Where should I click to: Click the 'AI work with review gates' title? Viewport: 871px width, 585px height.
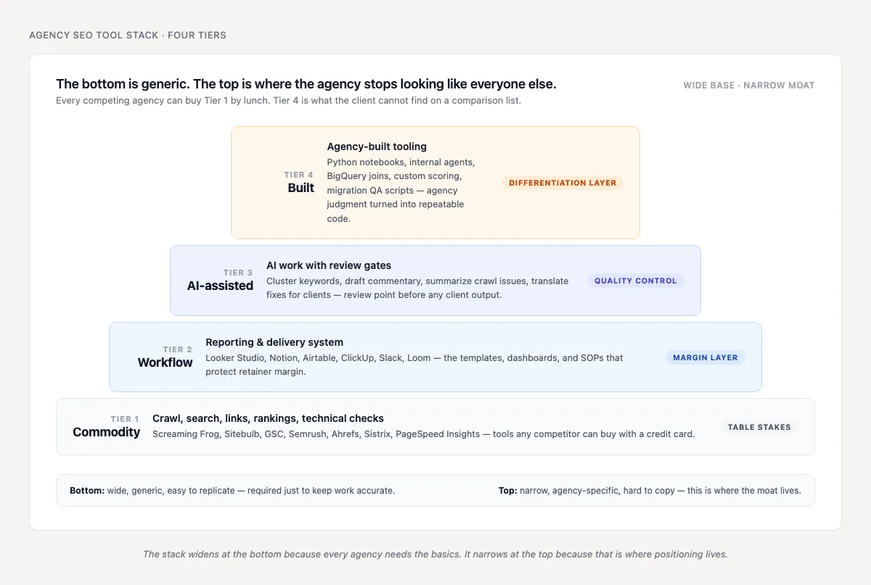[x=329, y=265]
